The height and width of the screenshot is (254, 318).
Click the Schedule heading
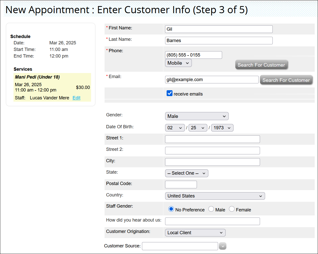coord(20,37)
